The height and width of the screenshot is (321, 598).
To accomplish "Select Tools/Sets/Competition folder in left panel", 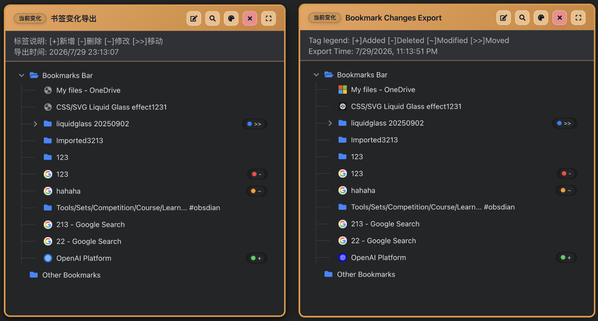I will coord(138,208).
